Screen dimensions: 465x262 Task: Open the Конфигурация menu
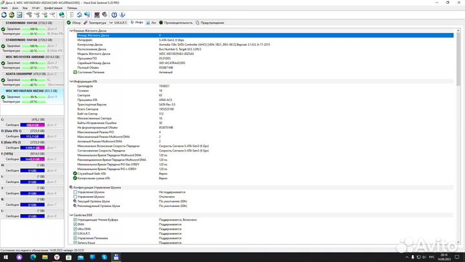(53, 8)
